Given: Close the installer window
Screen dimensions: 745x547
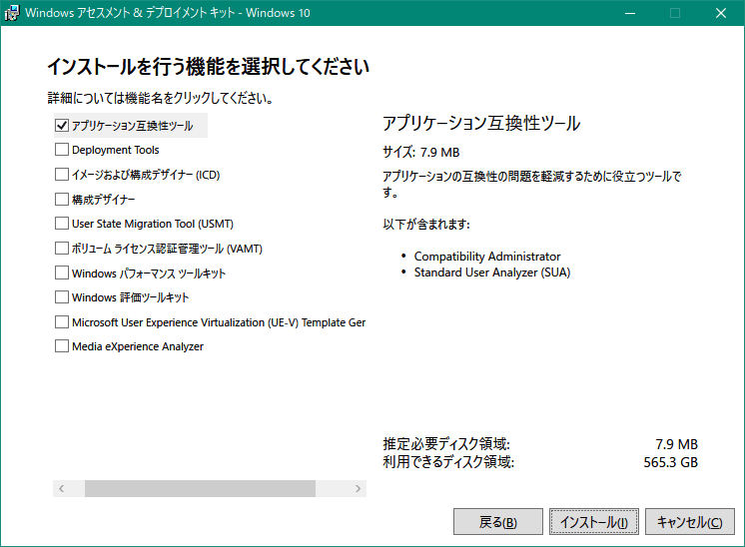Looking at the screenshot, I should tap(721, 13).
